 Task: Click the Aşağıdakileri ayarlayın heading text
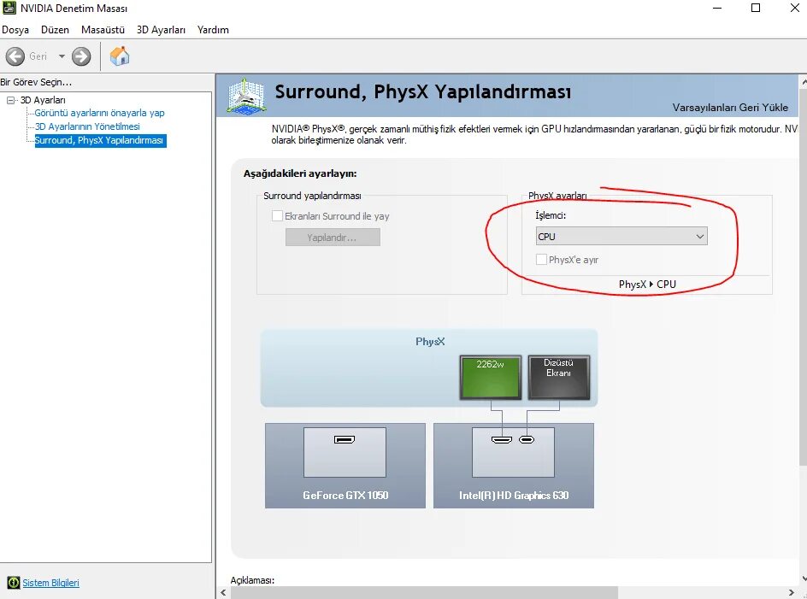click(300, 173)
